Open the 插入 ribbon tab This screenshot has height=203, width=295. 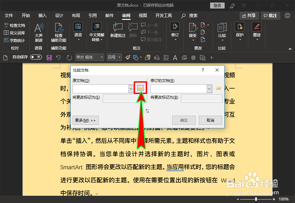coord(42,15)
